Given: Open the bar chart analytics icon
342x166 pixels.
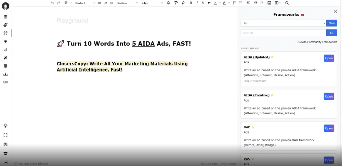Looking at the screenshot, I should pos(5,50).
